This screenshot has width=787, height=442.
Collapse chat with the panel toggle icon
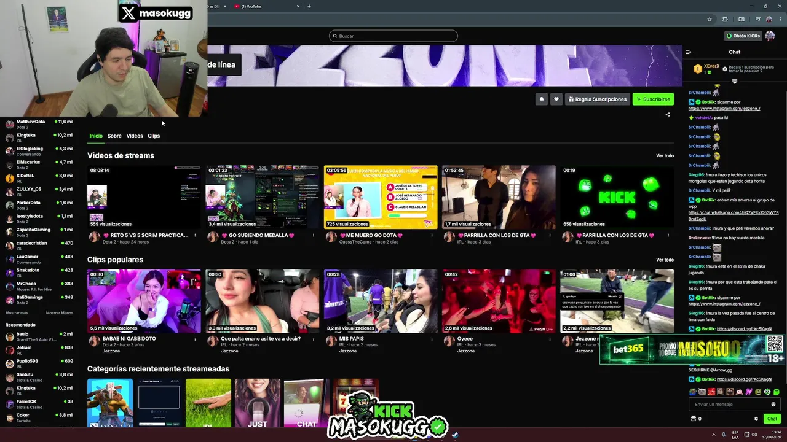pyautogui.click(x=689, y=52)
